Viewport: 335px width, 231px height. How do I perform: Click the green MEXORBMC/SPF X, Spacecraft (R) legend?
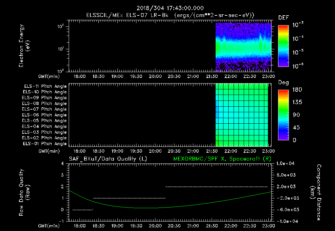point(222,159)
